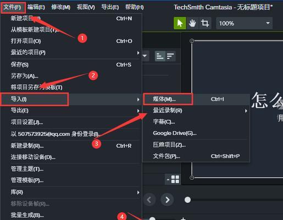283x220 pixels.
Task: Open the 编辑(E) menu
Action: coord(36,7)
